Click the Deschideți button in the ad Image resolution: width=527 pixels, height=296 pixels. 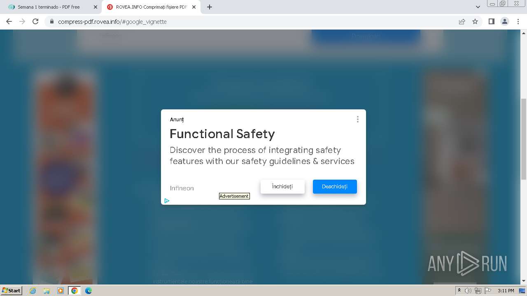click(335, 187)
